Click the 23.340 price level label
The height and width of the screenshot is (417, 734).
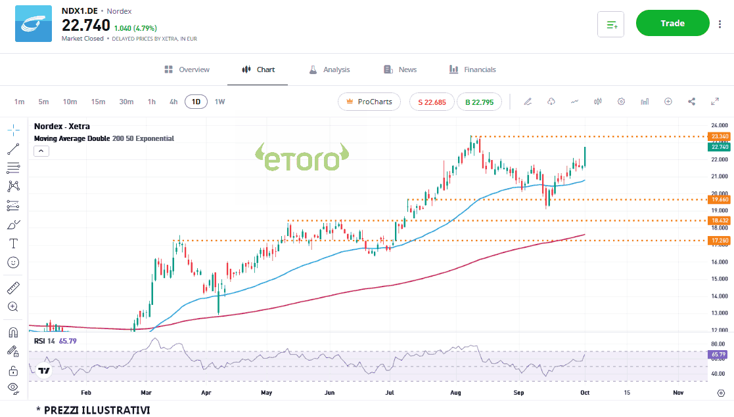coord(720,136)
